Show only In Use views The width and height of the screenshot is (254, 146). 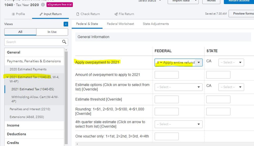[x=52, y=32]
